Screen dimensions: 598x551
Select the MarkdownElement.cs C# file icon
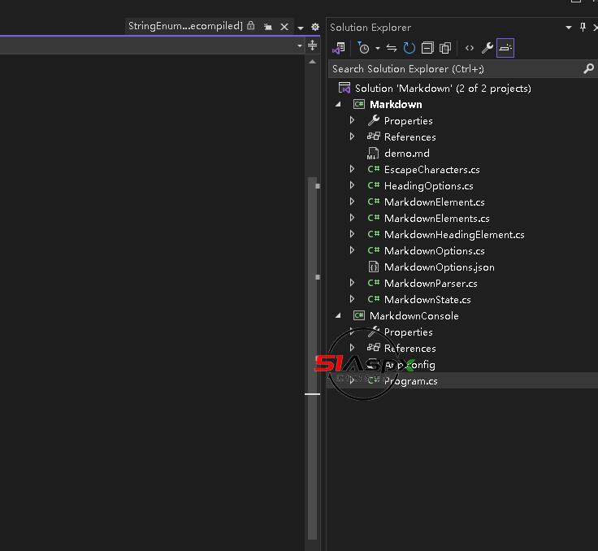point(374,202)
